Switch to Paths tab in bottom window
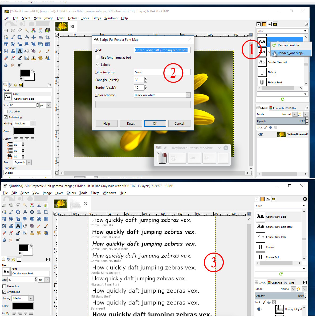The width and height of the screenshot is (317, 317). click(x=289, y=283)
